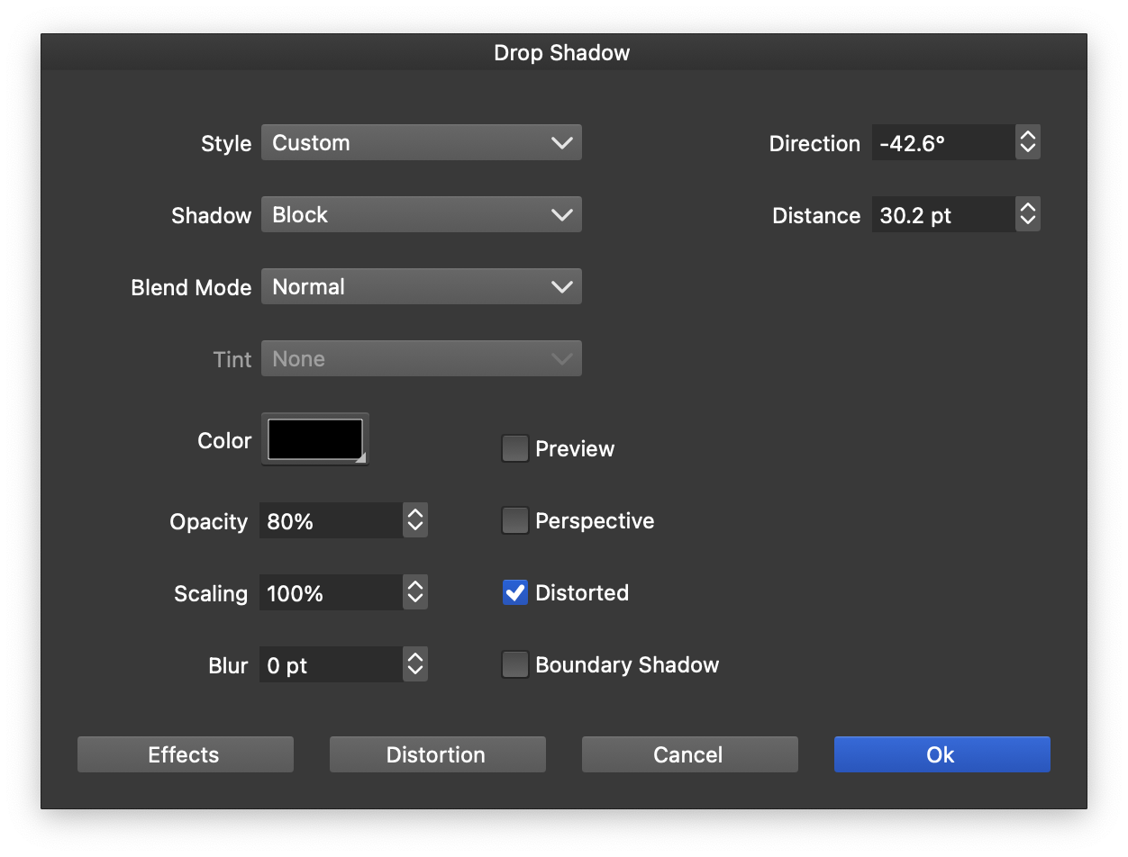Click the Distance stepper arrows
This screenshot has width=1128, height=857.
click(x=1027, y=214)
